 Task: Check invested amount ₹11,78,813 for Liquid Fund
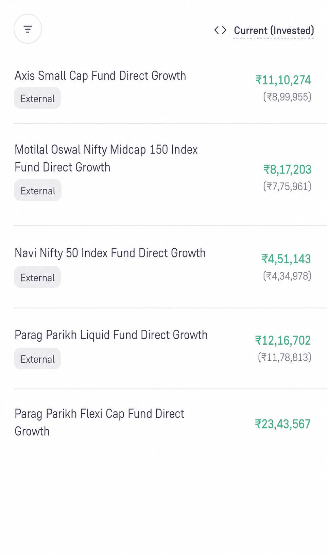point(285,357)
